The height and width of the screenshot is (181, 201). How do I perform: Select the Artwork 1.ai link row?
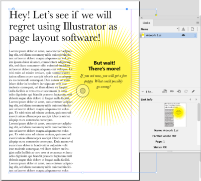click(x=169, y=35)
